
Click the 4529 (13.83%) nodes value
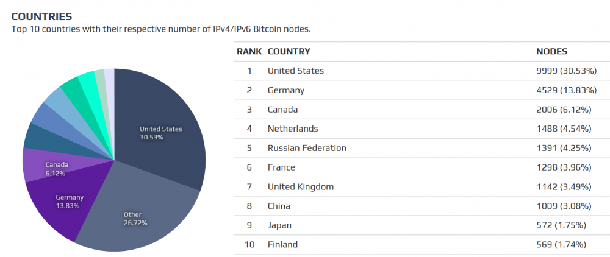tap(566, 90)
